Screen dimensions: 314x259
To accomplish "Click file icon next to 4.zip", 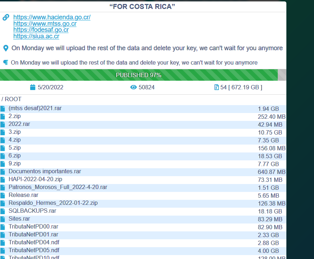I will click(x=3, y=140).
